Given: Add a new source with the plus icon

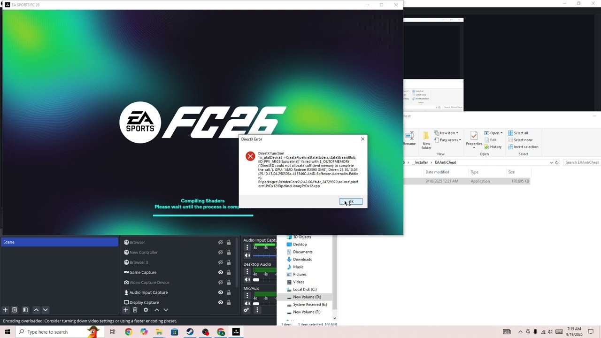Looking at the screenshot, I should pyautogui.click(x=126, y=310).
